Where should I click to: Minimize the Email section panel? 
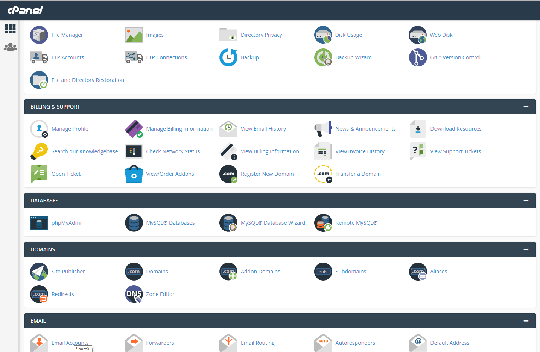coord(526,321)
